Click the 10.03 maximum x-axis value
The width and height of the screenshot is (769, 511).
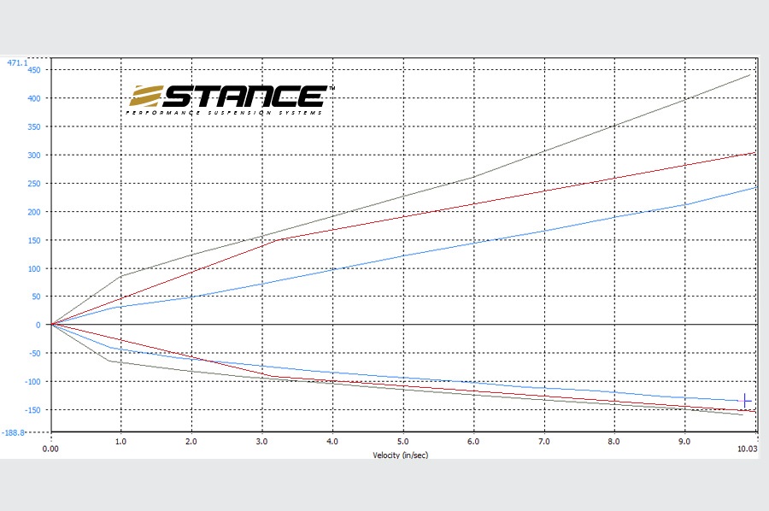click(x=747, y=448)
